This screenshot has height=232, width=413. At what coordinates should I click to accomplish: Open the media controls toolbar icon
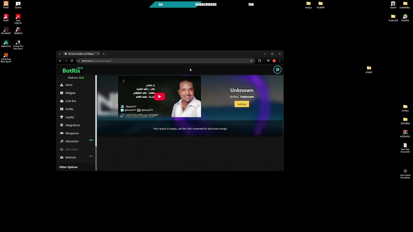(x=268, y=61)
